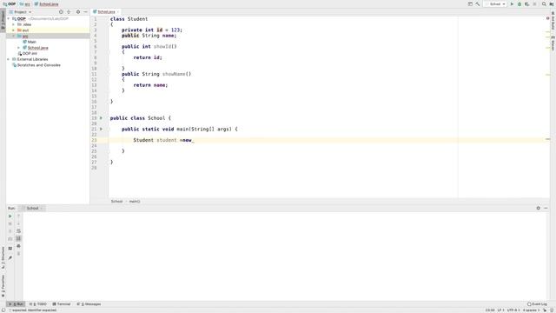Click the School breadcrumb below the editor
The height and width of the screenshot is (313, 556).
click(x=116, y=201)
